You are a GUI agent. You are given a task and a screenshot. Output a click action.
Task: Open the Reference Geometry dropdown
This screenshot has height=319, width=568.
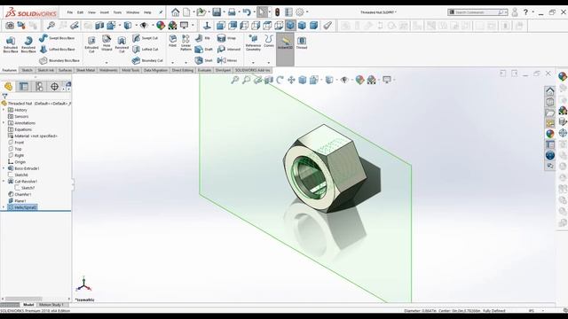coord(253,62)
